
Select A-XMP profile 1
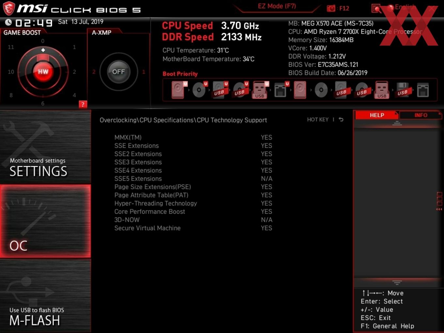[x=143, y=72]
